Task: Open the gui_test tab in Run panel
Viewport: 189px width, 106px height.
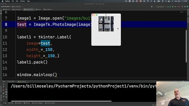Action: click(11, 82)
